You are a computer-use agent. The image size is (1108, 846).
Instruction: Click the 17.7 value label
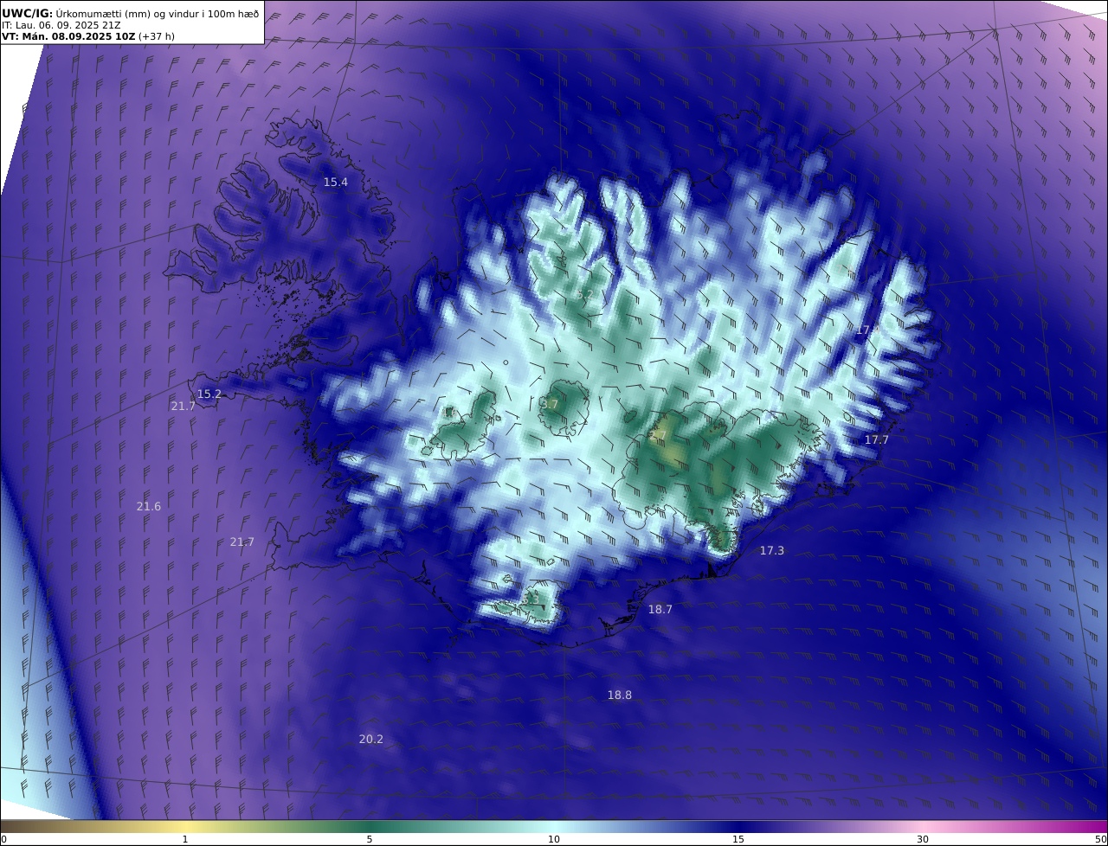(877, 440)
